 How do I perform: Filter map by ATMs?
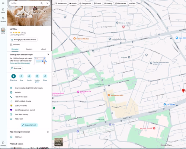pyautogui.click(x=132, y=3)
